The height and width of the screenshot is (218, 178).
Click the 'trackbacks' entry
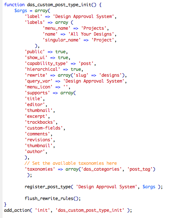click(x=40, y=122)
